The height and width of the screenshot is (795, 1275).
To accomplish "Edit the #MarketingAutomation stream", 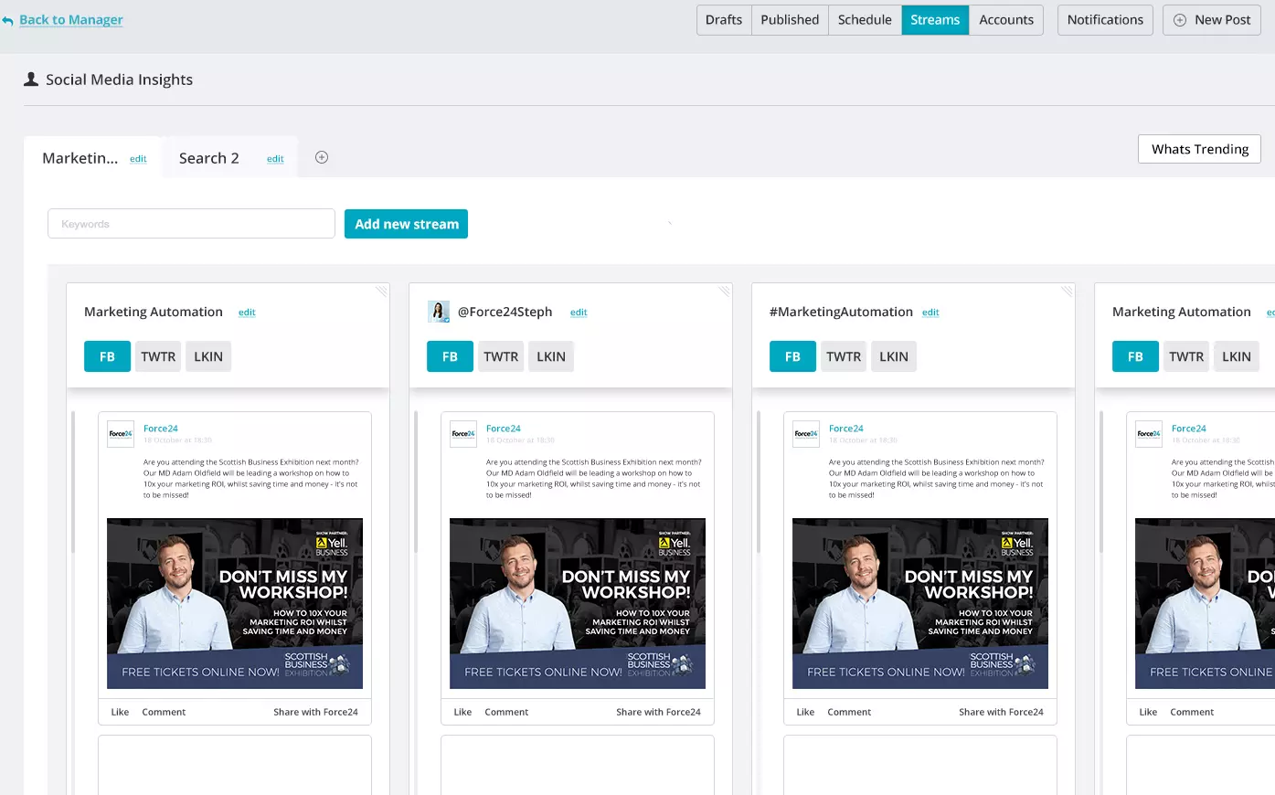I will [930, 313].
